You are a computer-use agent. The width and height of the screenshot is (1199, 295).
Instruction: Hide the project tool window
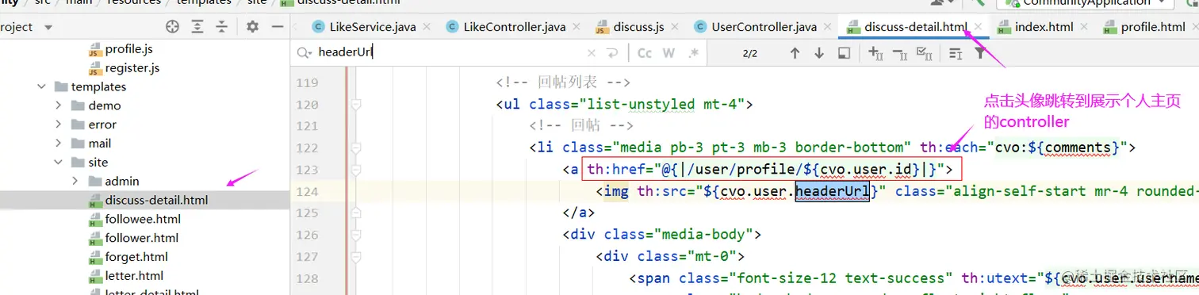(277, 27)
